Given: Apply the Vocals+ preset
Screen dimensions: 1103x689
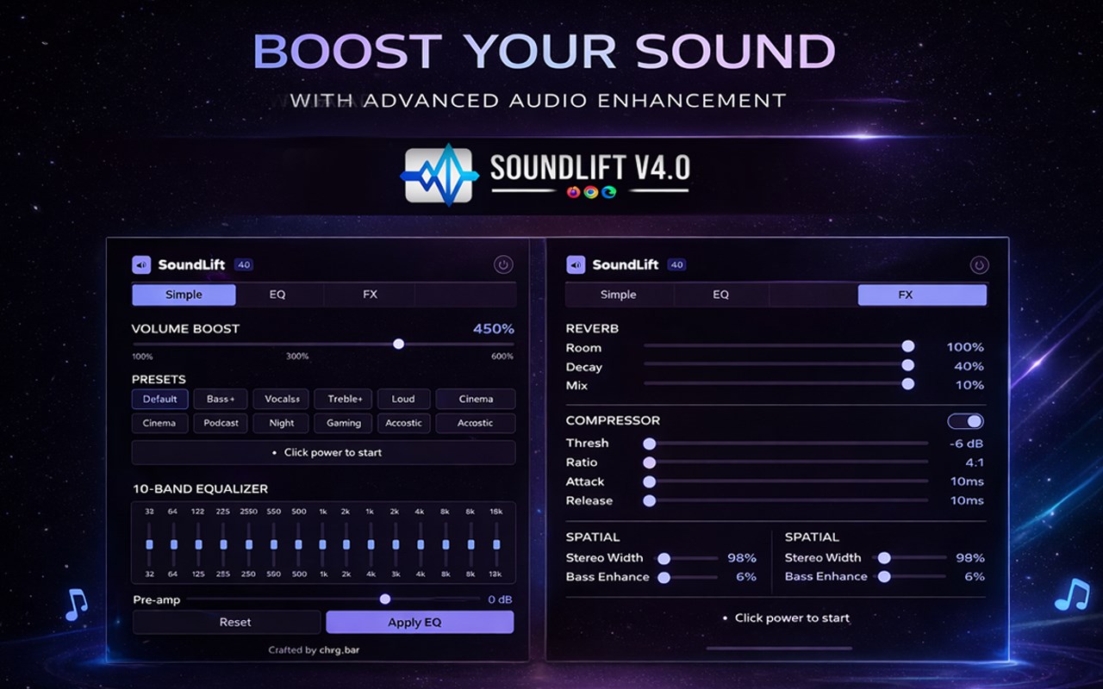Looking at the screenshot, I should pos(282,399).
